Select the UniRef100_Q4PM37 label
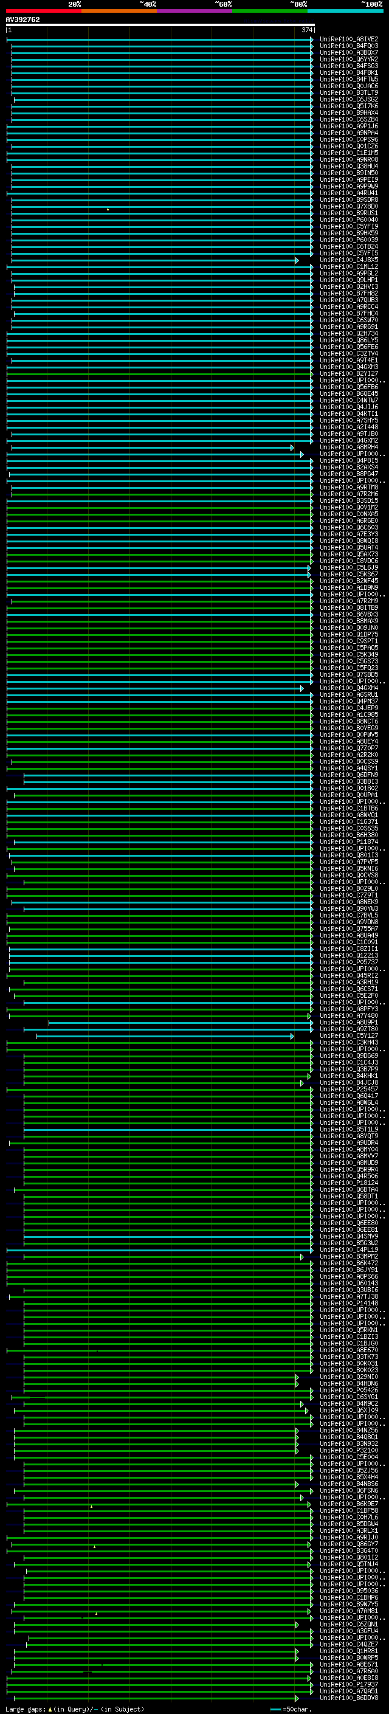This screenshot has width=389, height=1714. (349, 701)
